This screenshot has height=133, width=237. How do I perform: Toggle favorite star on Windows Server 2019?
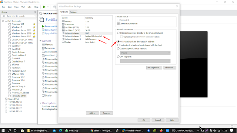(x=34, y=37)
